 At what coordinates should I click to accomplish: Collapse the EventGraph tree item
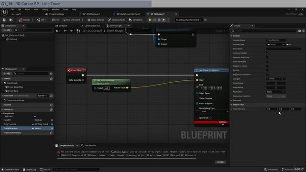pyautogui.click(x=2, y=83)
